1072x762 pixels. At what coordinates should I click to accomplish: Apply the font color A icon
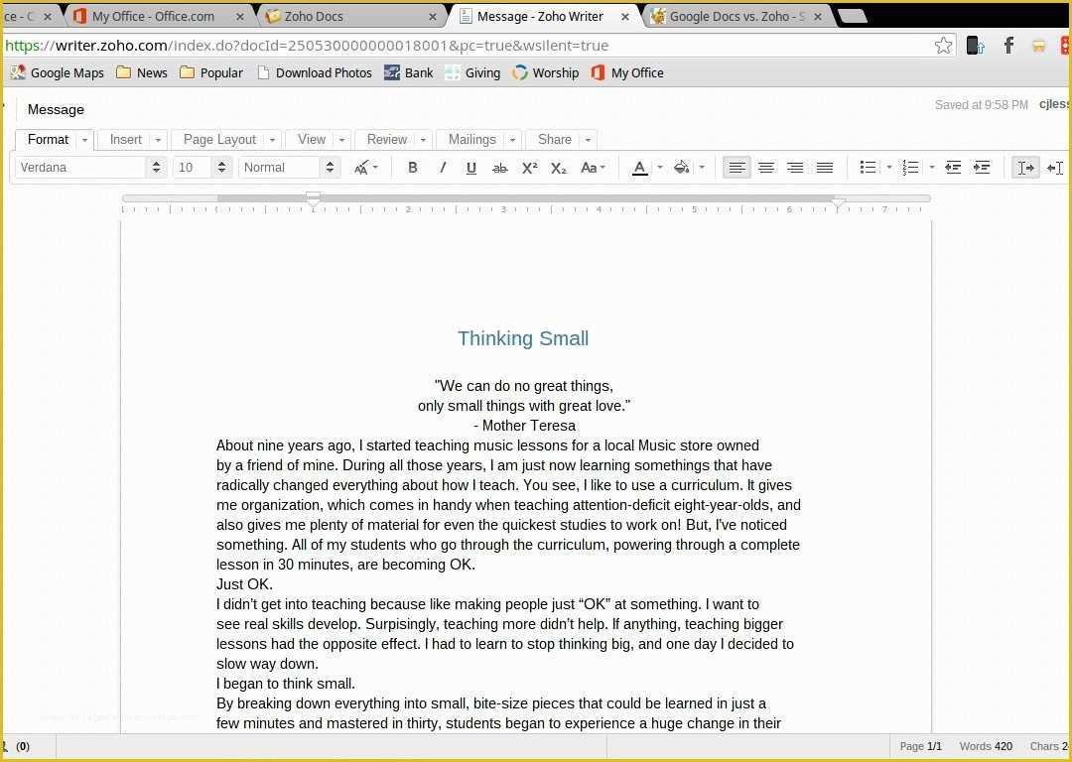point(639,168)
